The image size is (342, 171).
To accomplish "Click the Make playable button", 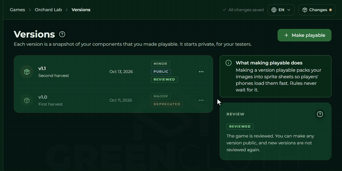I will (304, 35).
